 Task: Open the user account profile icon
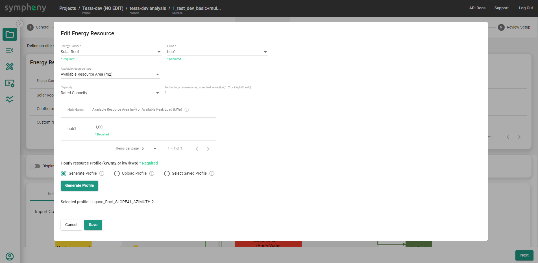(x=10, y=256)
